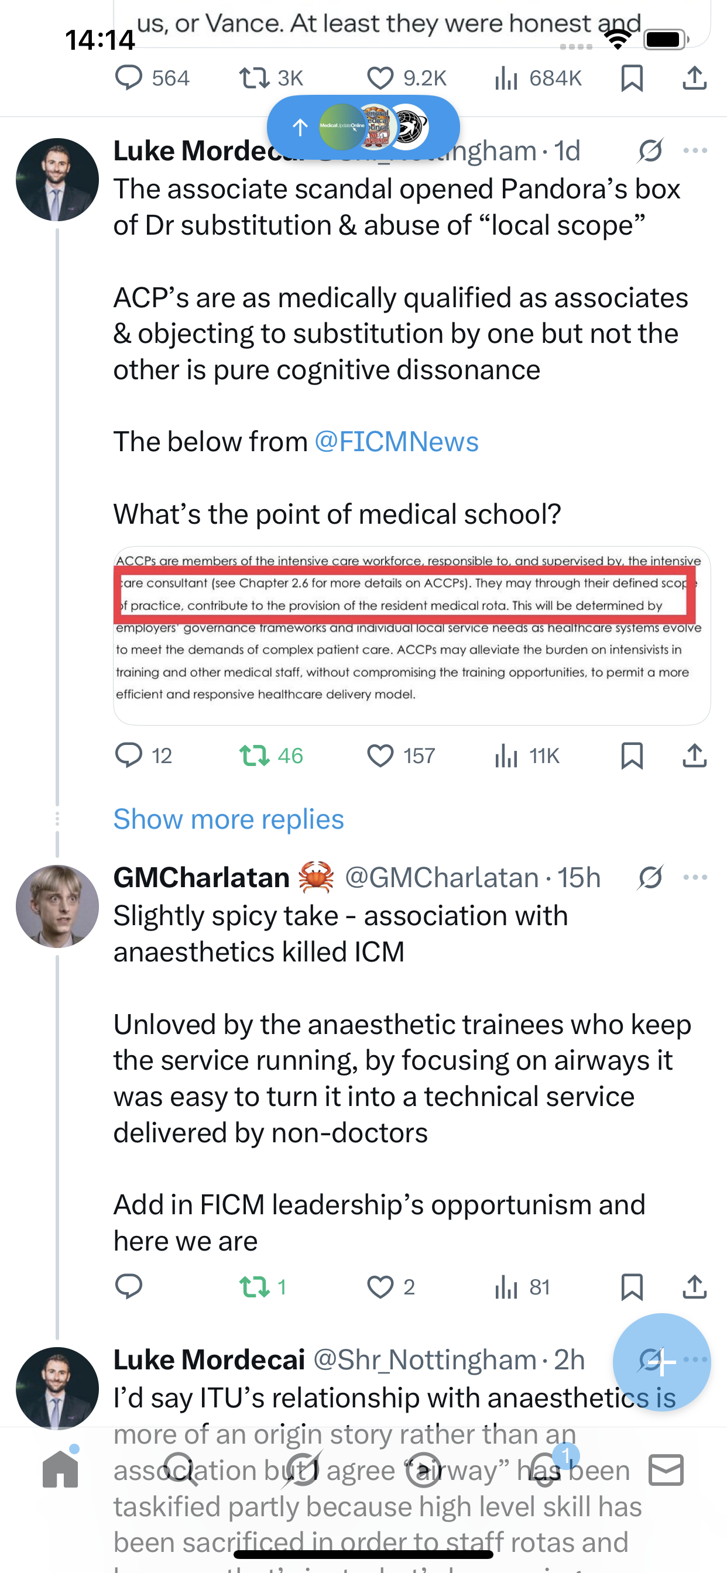The image size is (727, 1573).
Task: Share the Pandora's box tweet
Action: pos(695,755)
